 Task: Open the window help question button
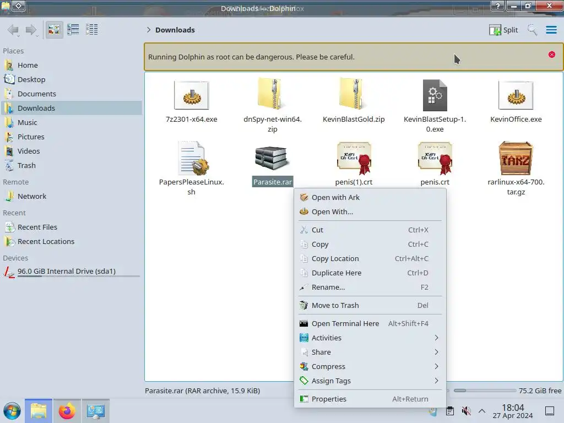click(x=498, y=6)
